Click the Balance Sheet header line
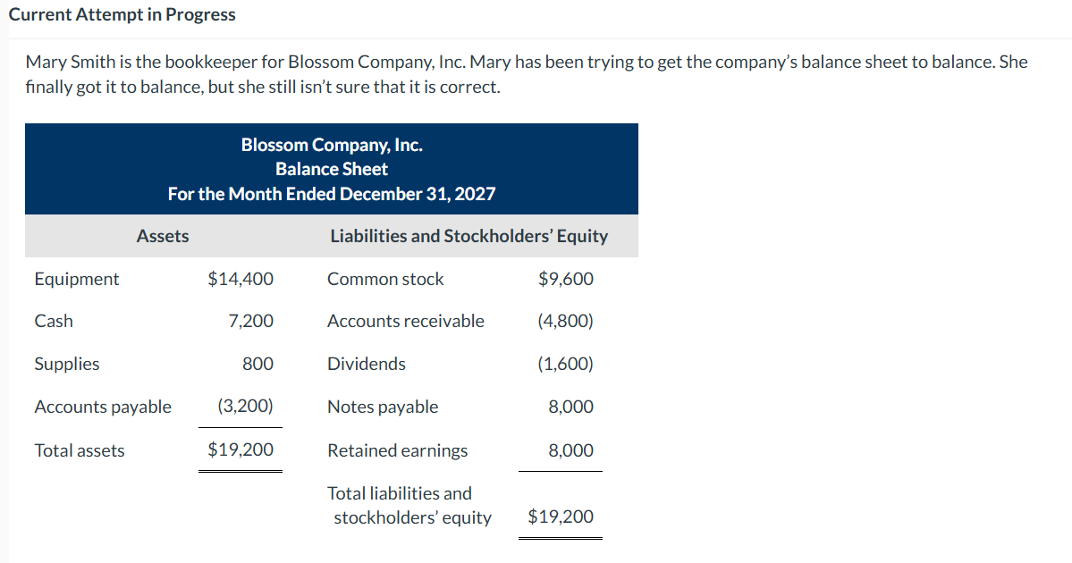1072x563 pixels. pyautogui.click(x=332, y=169)
